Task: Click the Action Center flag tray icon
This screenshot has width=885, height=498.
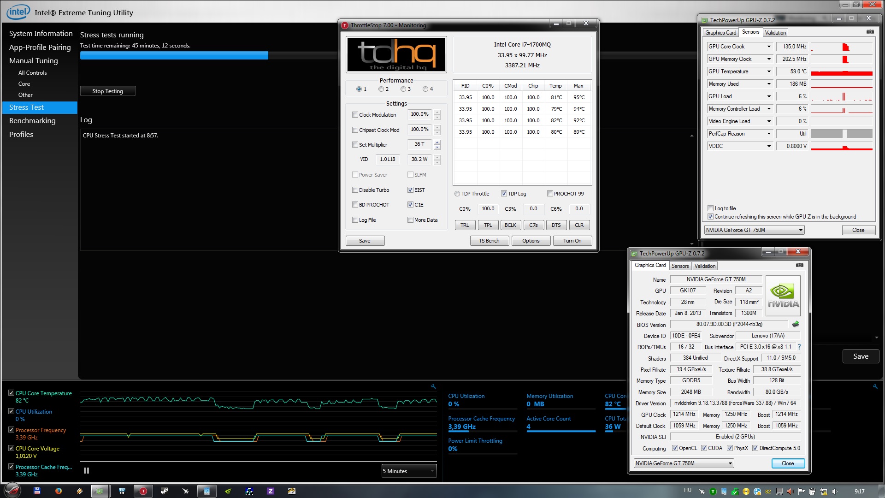Action: click(x=801, y=492)
